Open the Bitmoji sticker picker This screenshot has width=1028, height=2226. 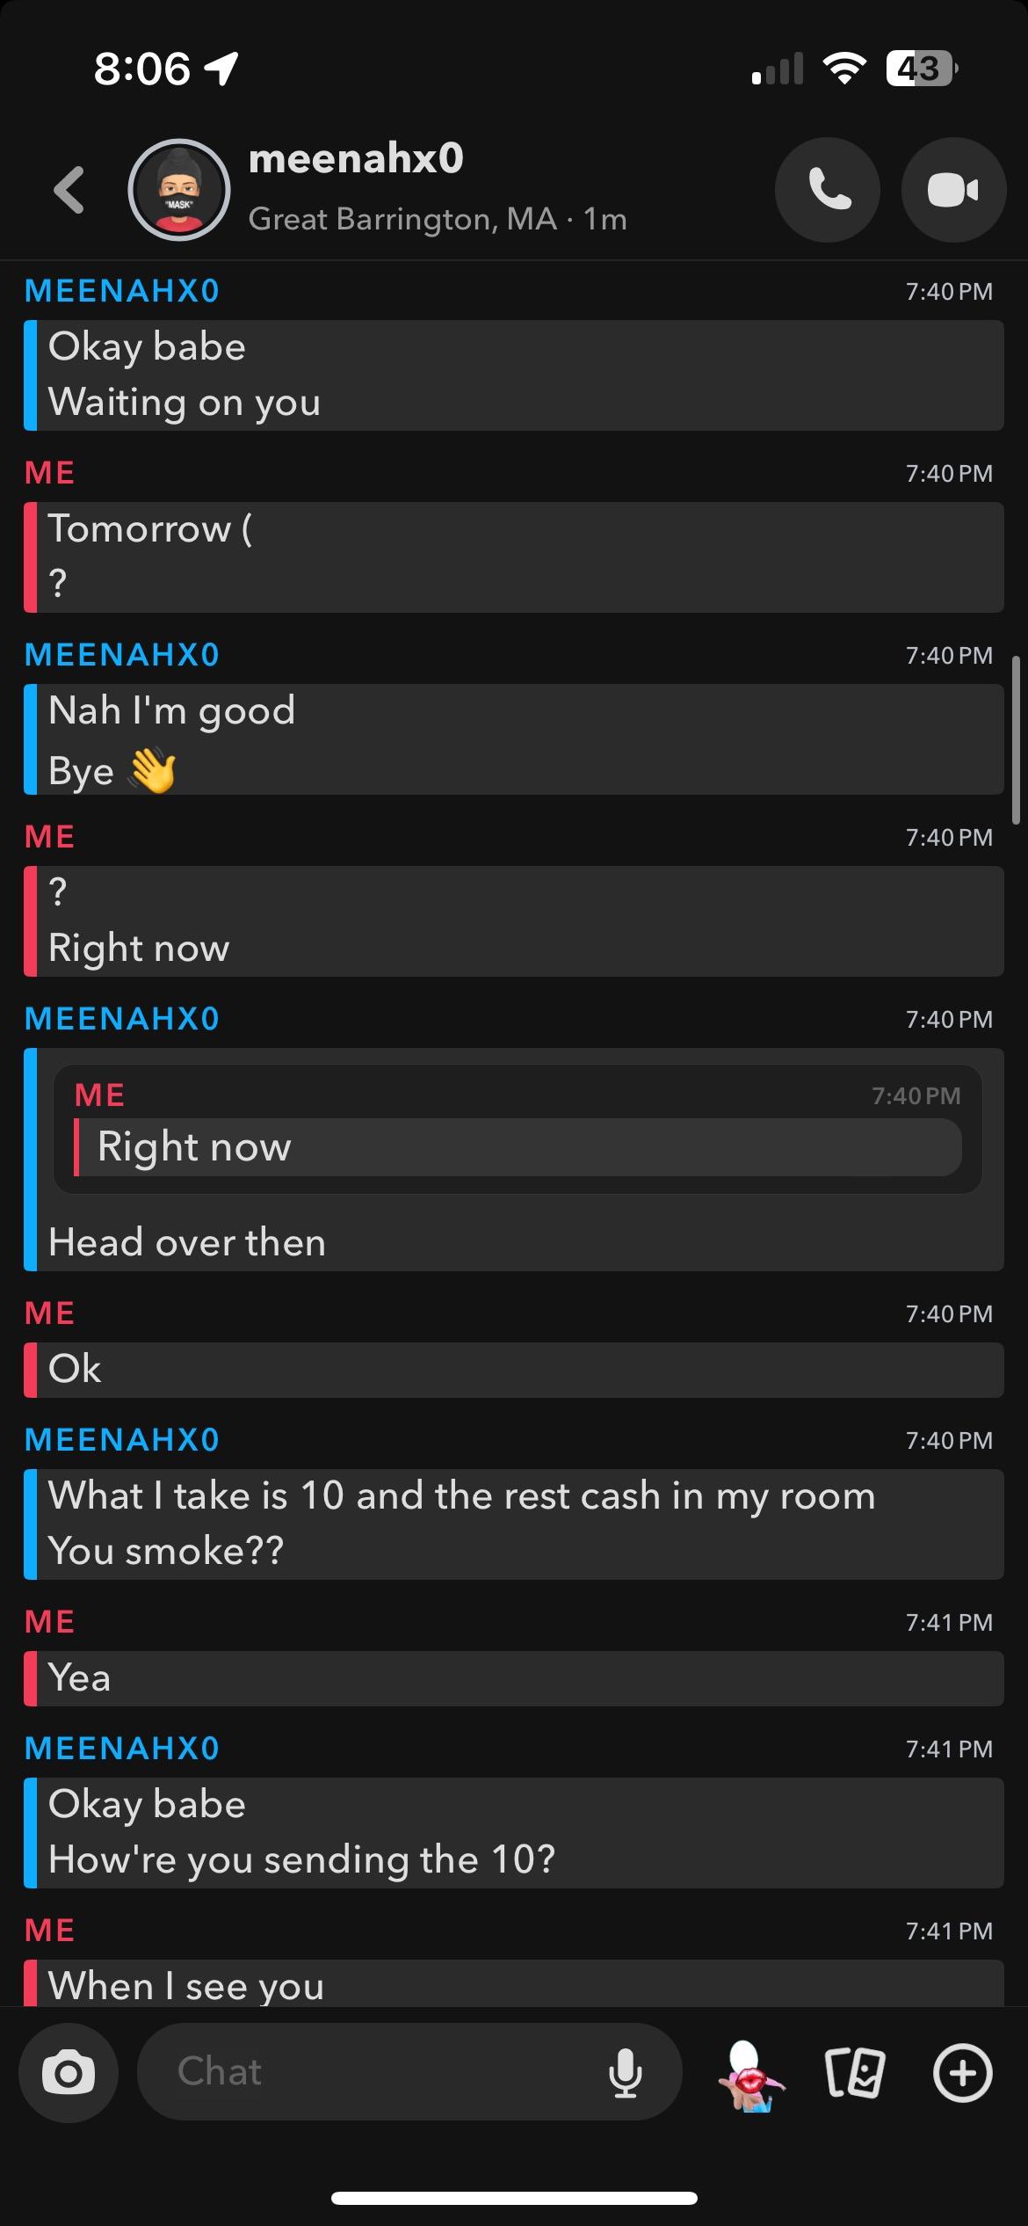click(x=750, y=2075)
